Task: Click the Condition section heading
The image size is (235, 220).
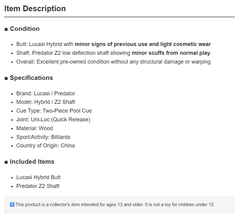Action: pos(25,29)
